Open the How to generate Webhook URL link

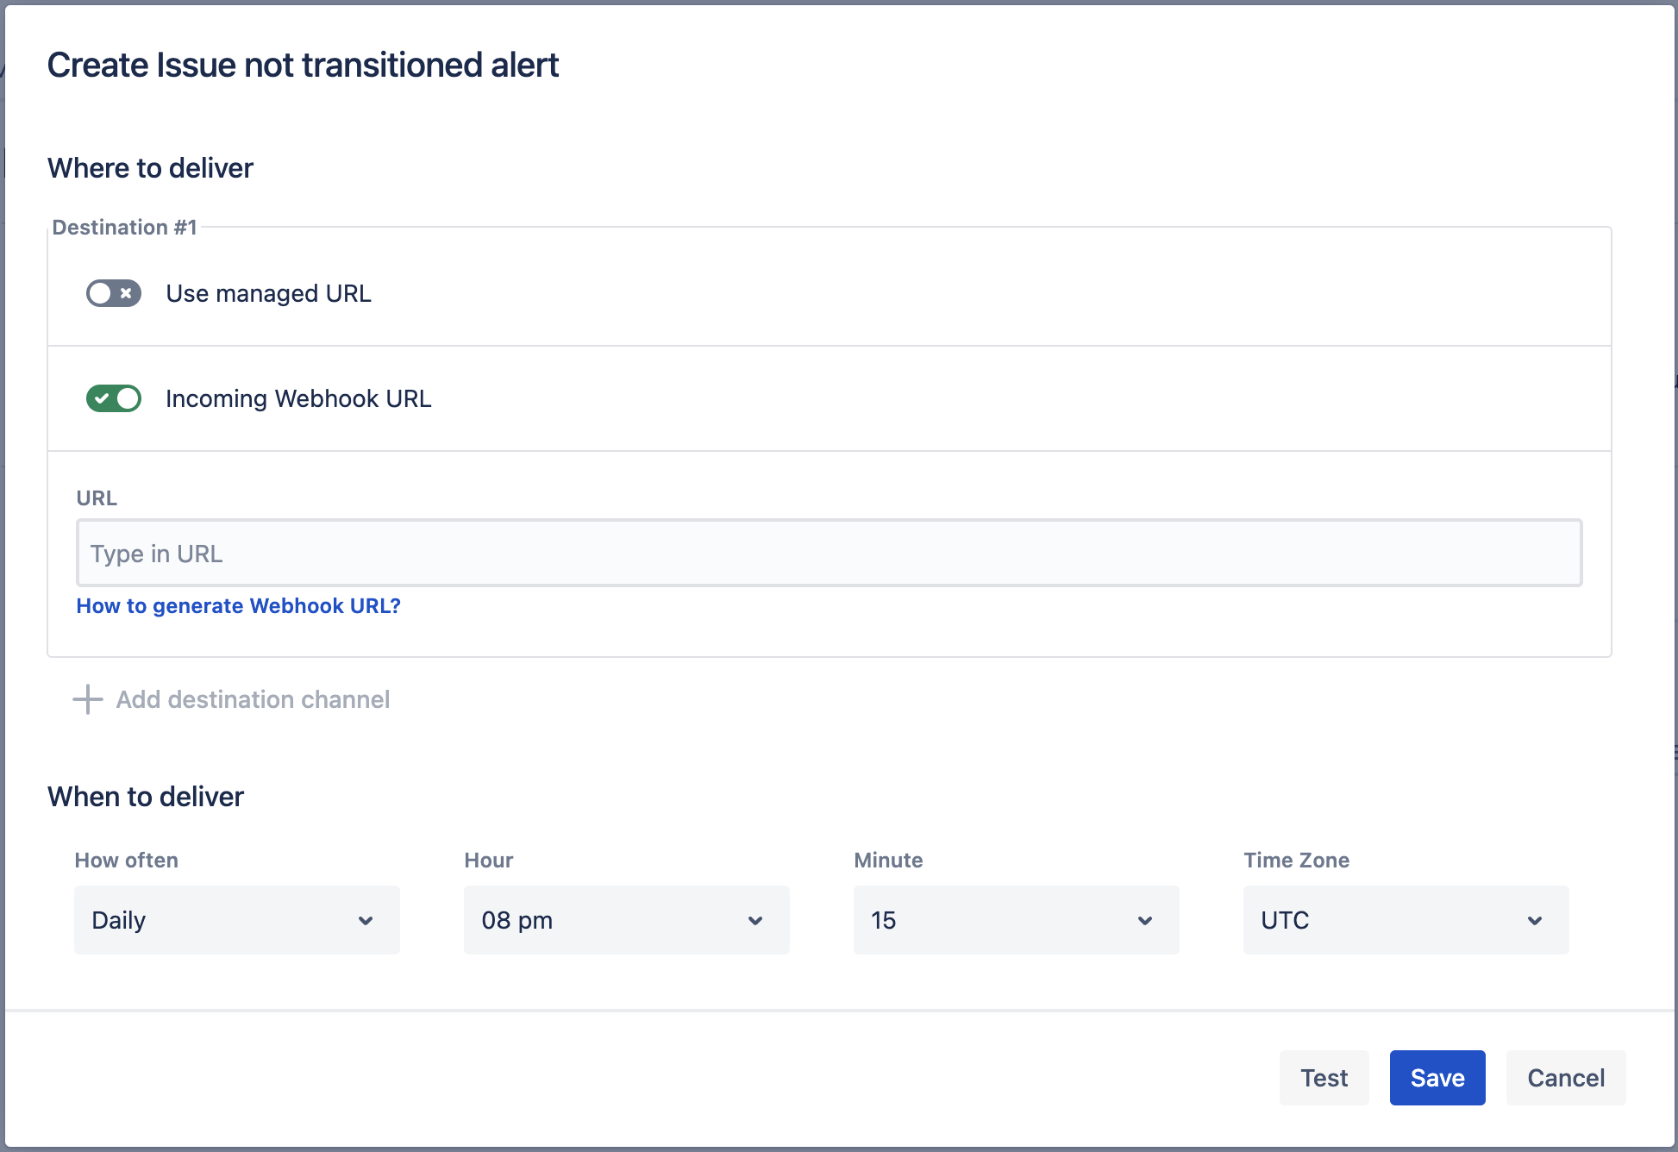[x=239, y=606]
